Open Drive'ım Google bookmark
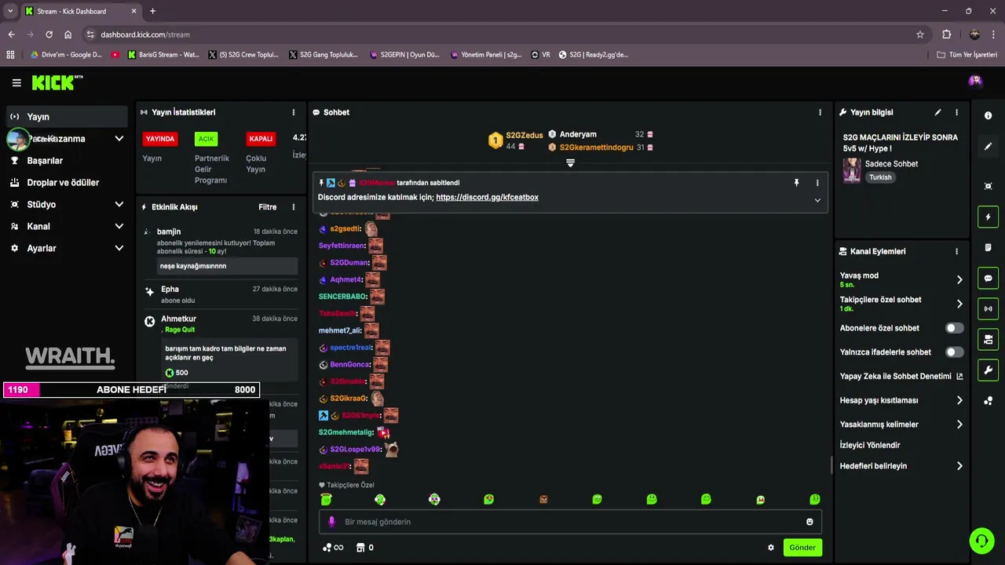The height and width of the screenshot is (565, 1005). [66, 55]
